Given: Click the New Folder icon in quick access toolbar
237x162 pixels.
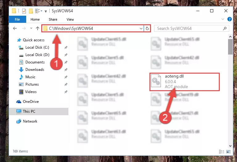Looking at the screenshot, I should click(31, 11).
